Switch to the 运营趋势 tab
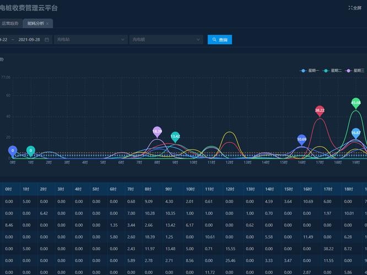Viewport: 367px width, 275px height. 10,23
